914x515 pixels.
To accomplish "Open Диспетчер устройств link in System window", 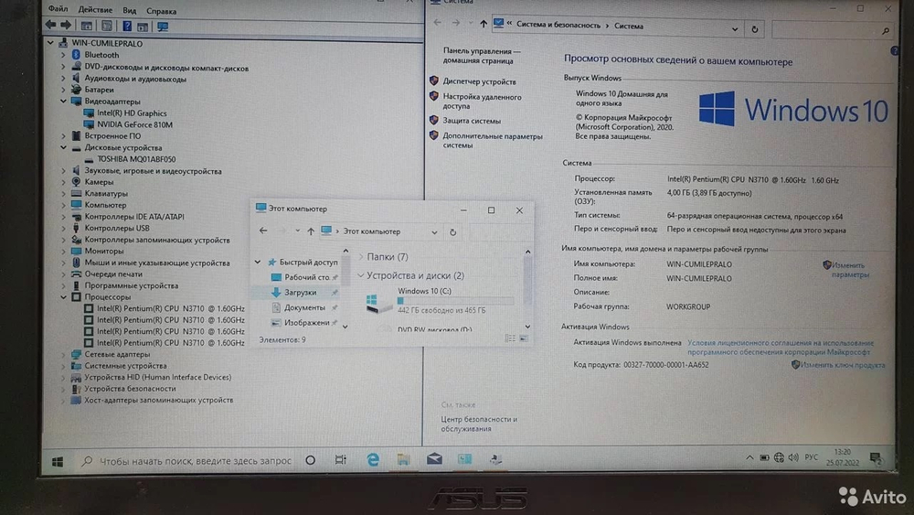I will point(479,81).
